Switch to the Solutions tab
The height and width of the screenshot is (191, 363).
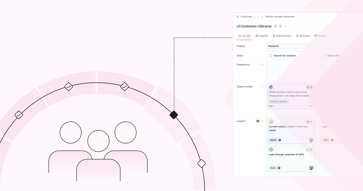[303, 36]
